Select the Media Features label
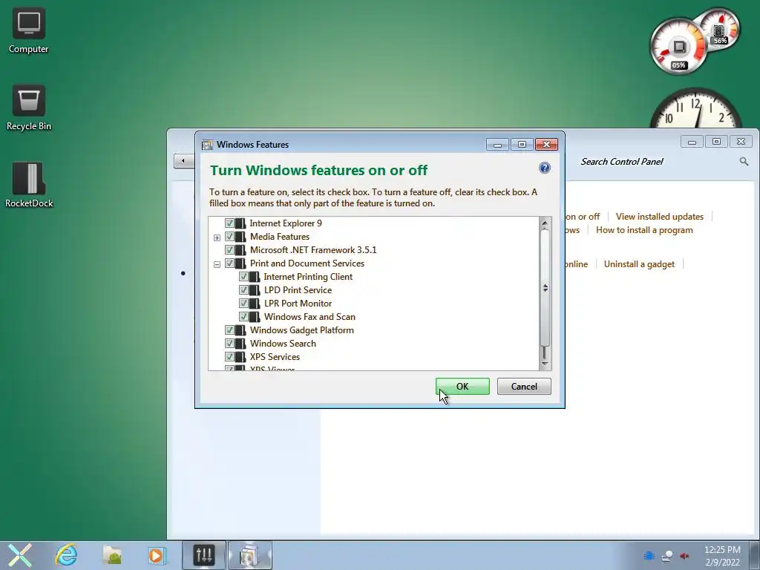Screen dimensions: 760x570 pos(280,237)
